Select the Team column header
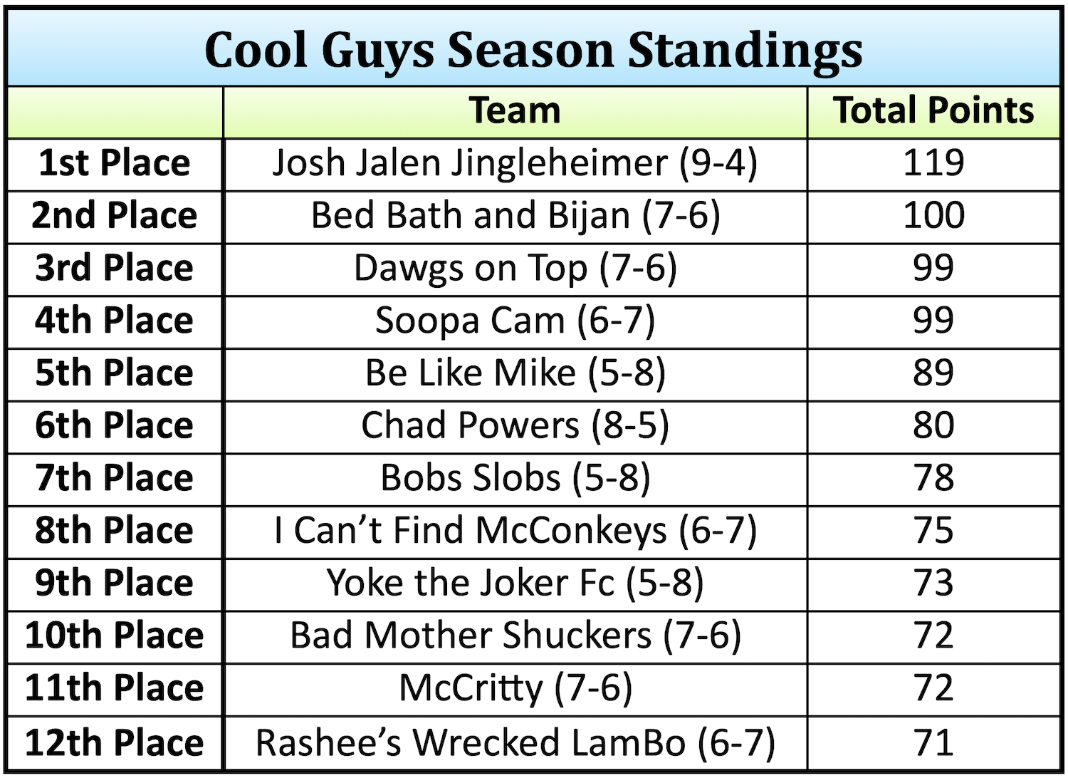Screen dimensions: 1068x778 (x=515, y=112)
